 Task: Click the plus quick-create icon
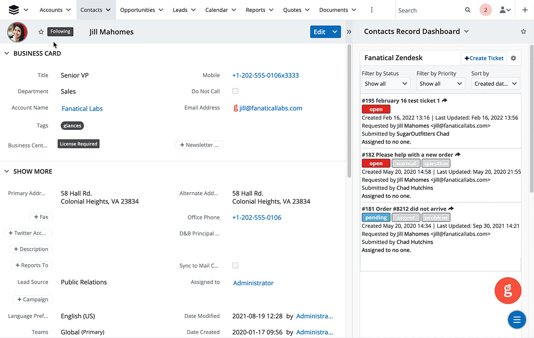click(x=525, y=10)
